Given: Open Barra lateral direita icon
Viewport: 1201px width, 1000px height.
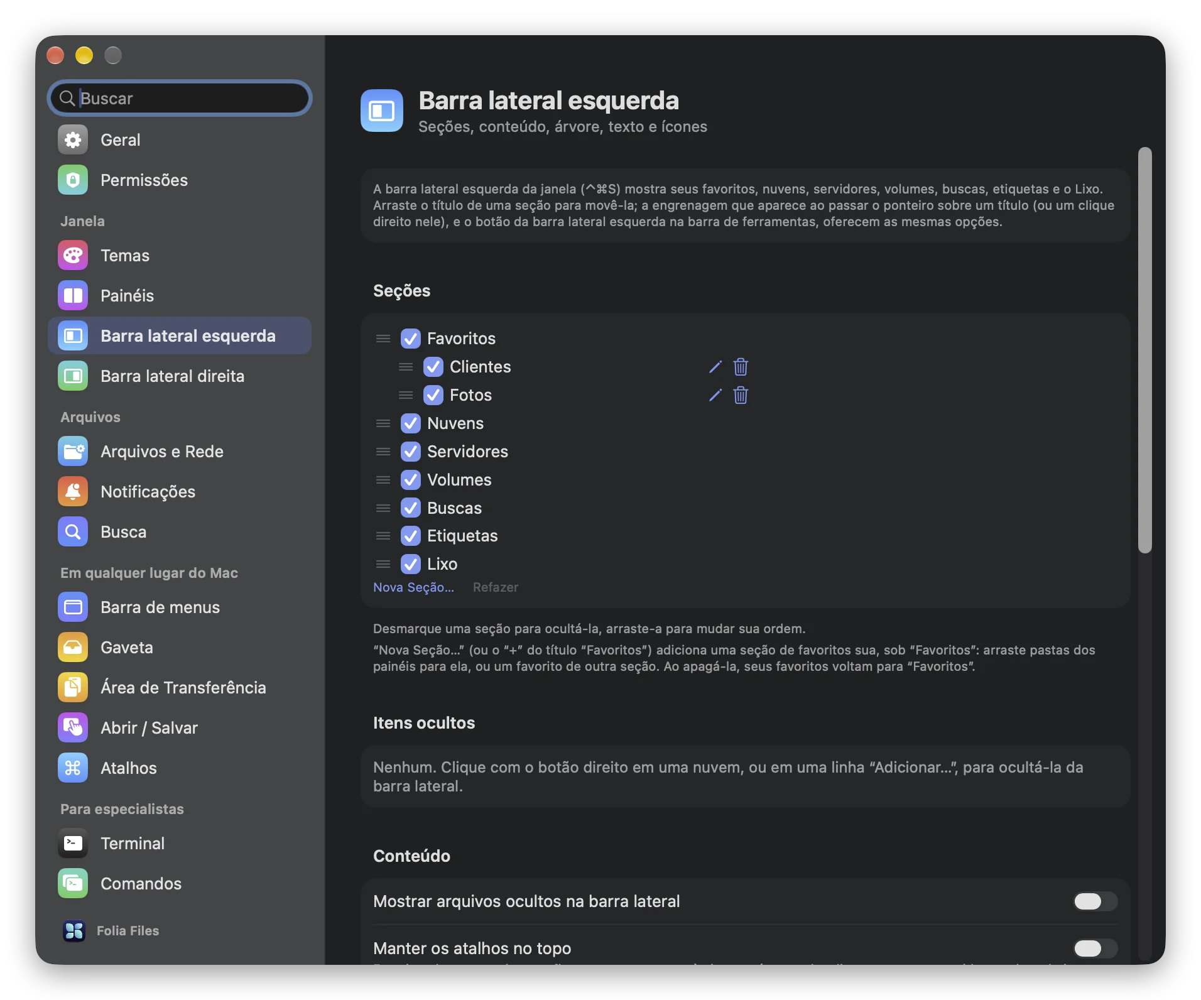Looking at the screenshot, I should tap(73, 376).
